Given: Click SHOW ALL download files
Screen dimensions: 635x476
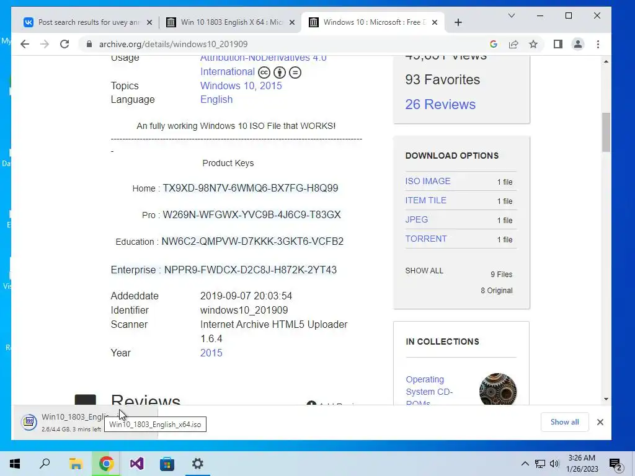Looking at the screenshot, I should pyautogui.click(x=424, y=271).
